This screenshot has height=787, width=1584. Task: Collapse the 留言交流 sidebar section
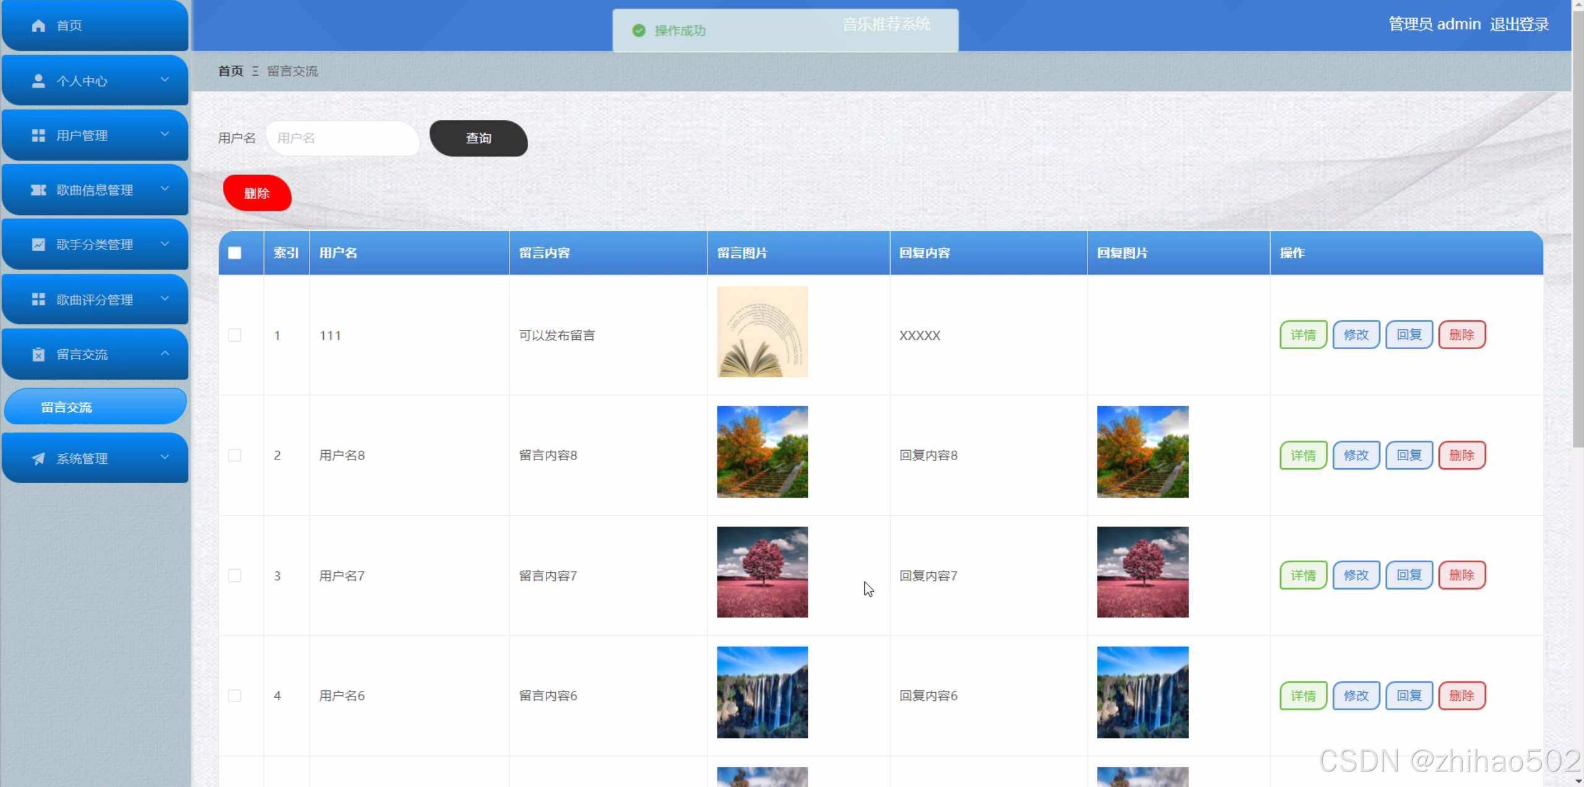point(165,354)
